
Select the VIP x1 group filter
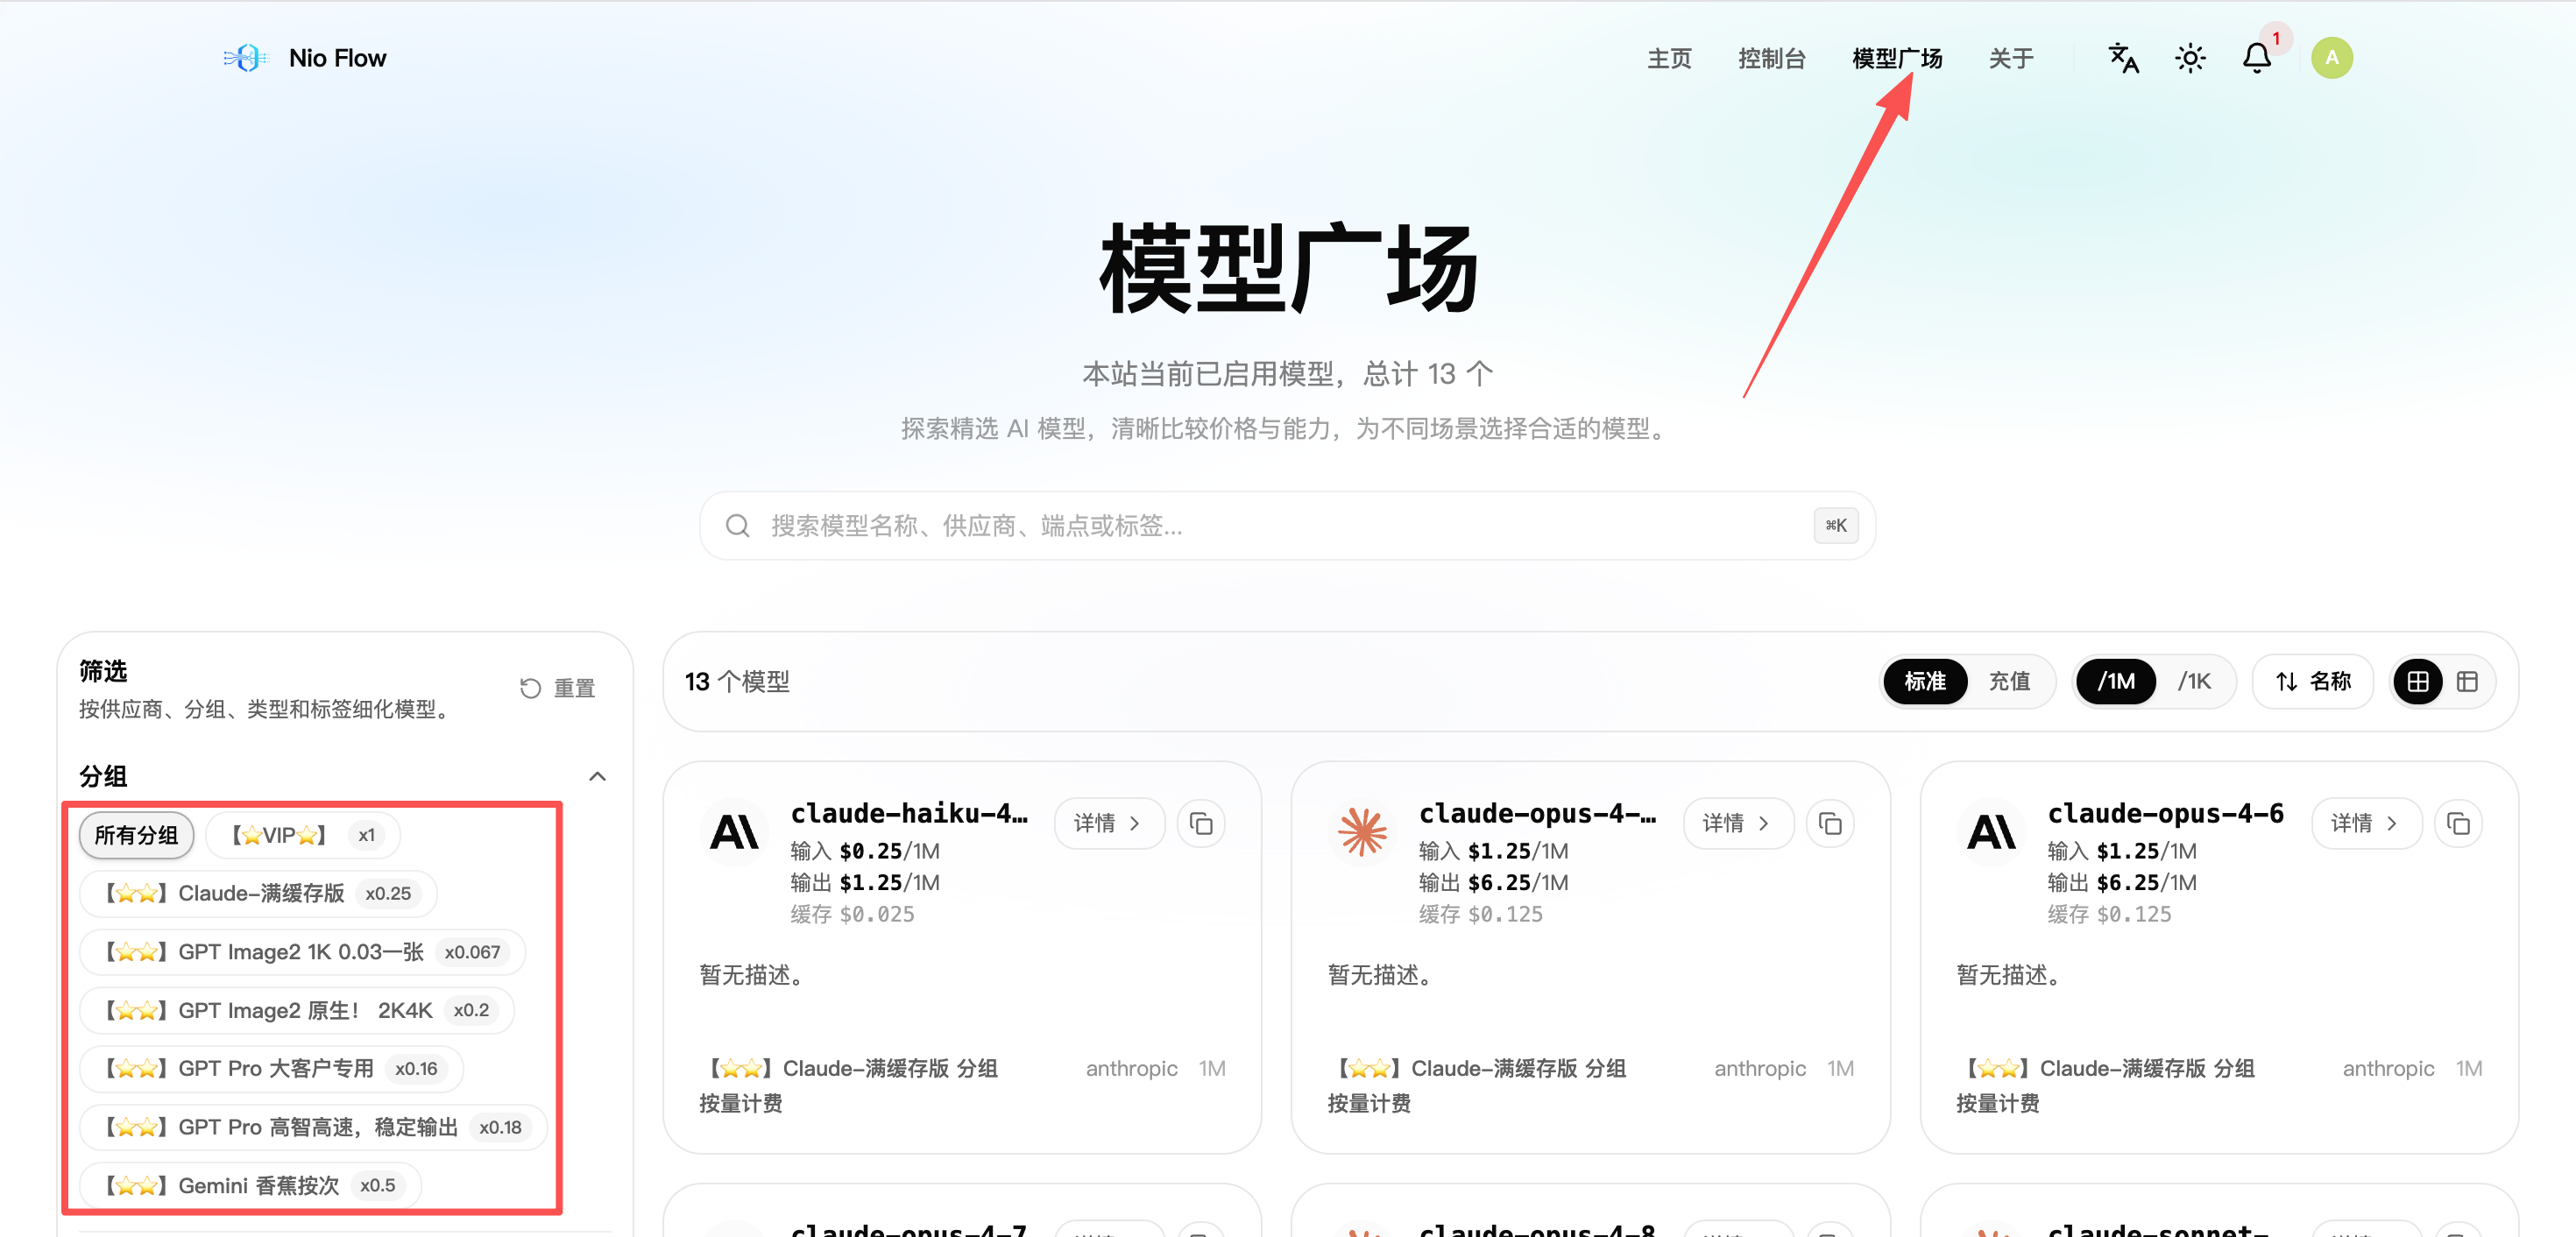click(303, 835)
